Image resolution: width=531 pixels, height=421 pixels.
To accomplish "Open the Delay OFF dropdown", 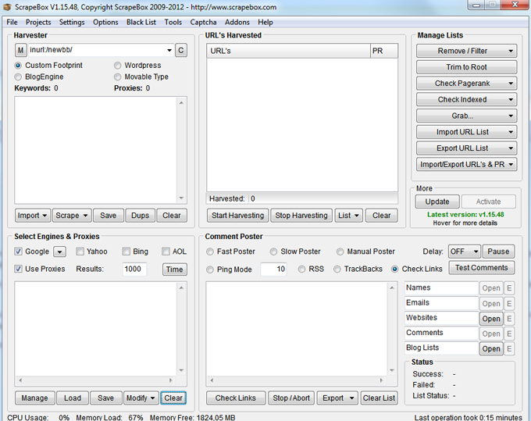I will coord(465,252).
